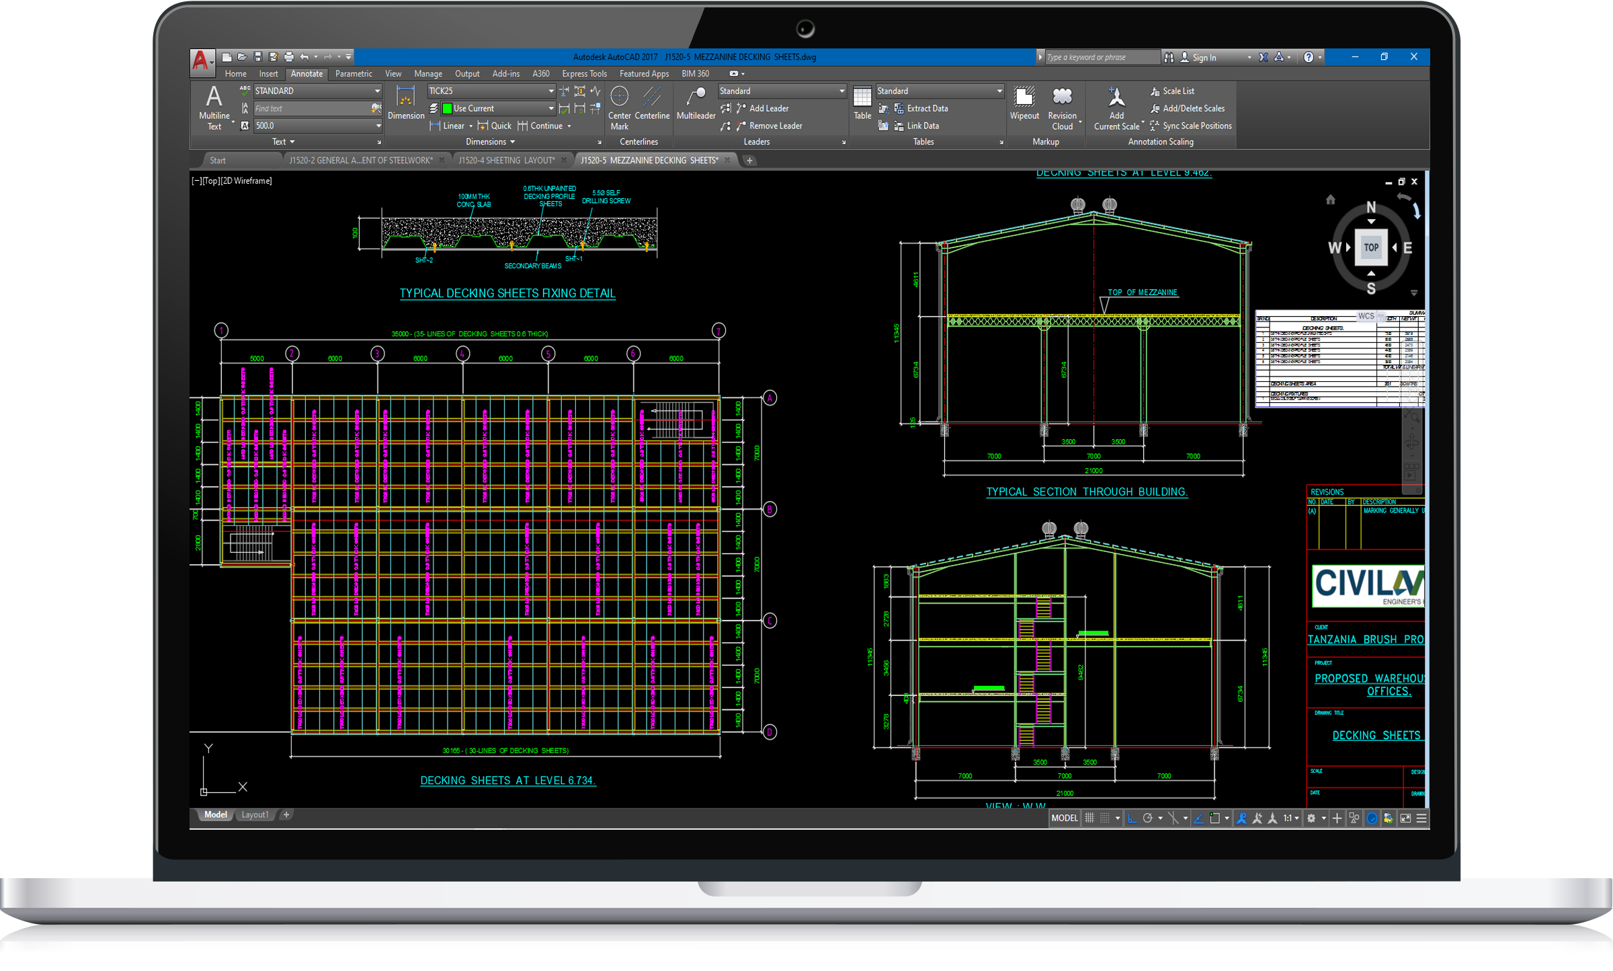The image size is (1613, 971).
Task: Expand the Text panel
Action: 283,142
